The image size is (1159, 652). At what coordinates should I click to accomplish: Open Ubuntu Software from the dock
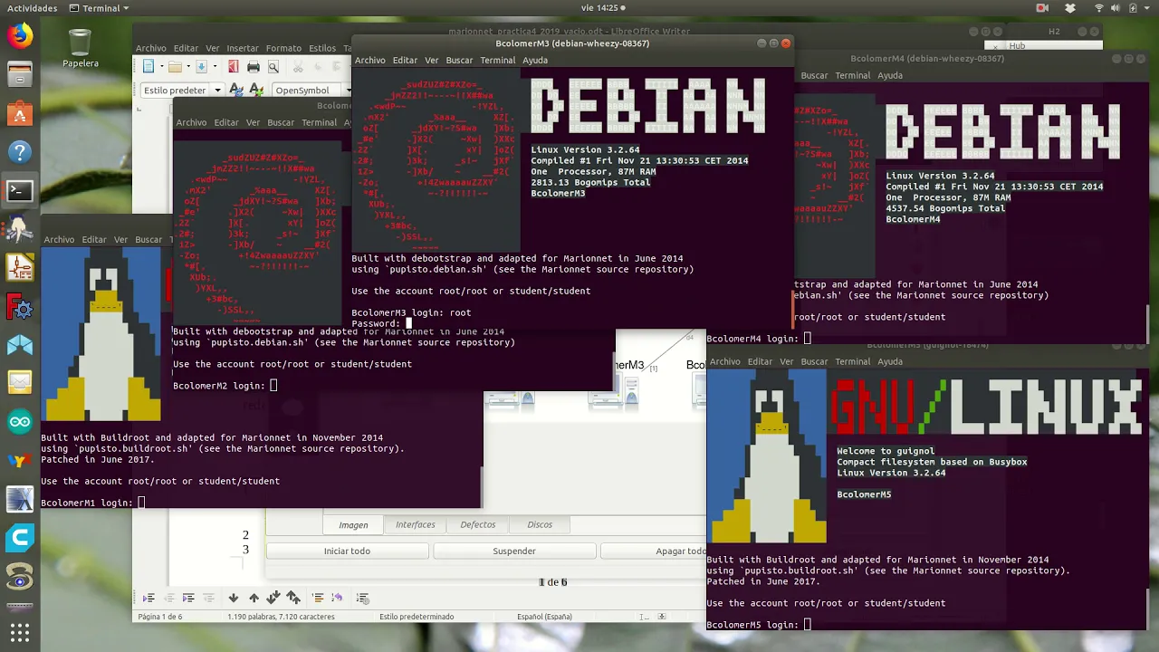pos(20,114)
